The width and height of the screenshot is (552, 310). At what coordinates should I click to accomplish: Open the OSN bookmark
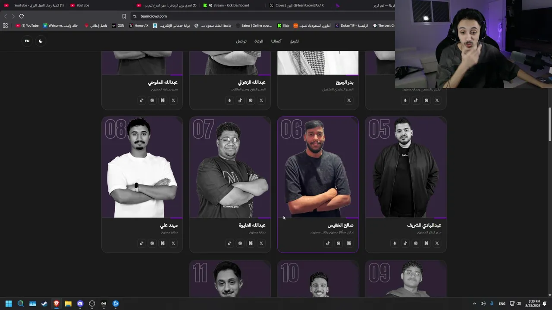[x=118, y=26]
